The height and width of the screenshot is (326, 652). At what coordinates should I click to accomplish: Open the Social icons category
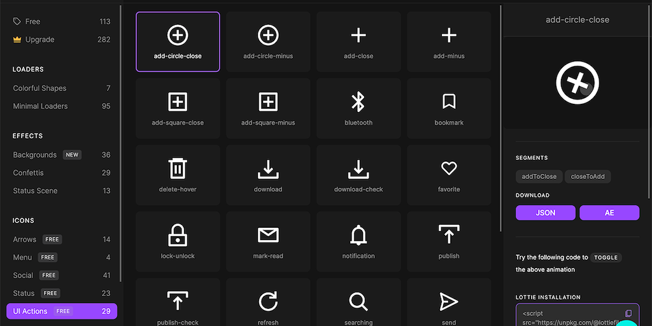23,275
